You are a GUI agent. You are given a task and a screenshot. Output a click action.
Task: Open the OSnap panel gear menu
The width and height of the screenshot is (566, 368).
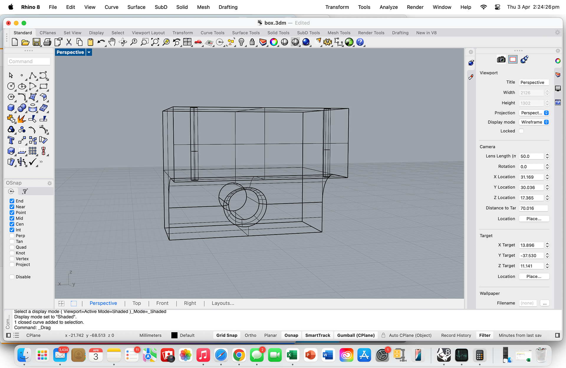(x=50, y=183)
